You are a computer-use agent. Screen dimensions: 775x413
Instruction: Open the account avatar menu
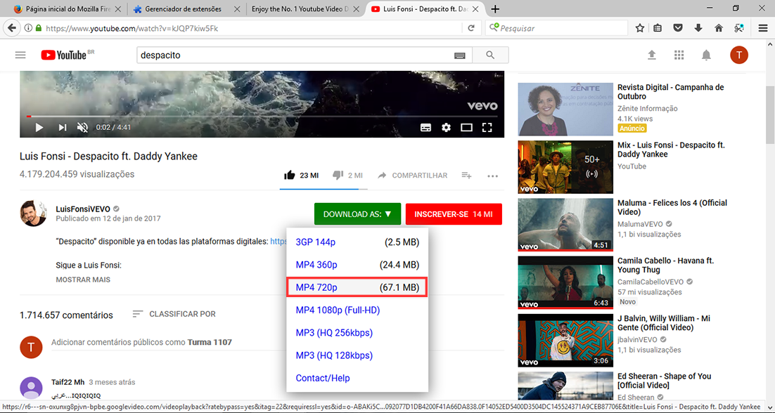(x=739, y=55)
